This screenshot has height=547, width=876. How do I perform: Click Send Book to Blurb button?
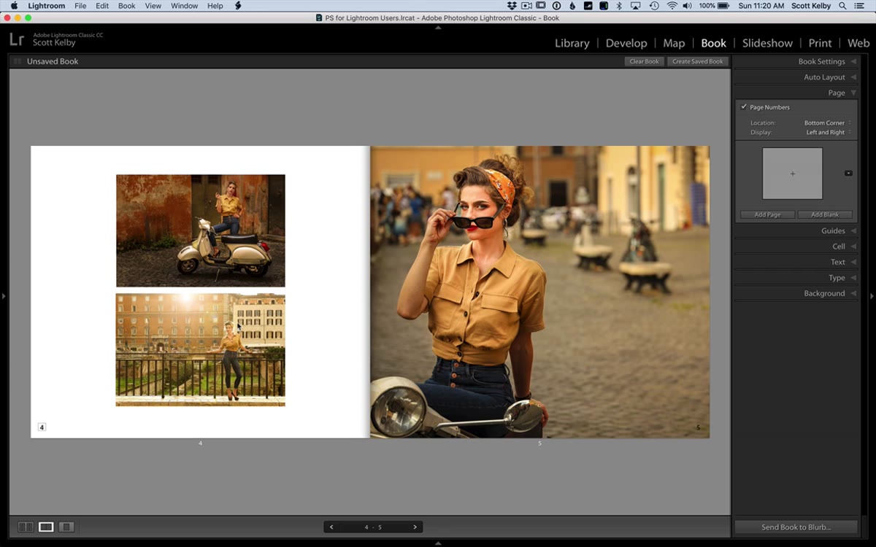[796, 527]
